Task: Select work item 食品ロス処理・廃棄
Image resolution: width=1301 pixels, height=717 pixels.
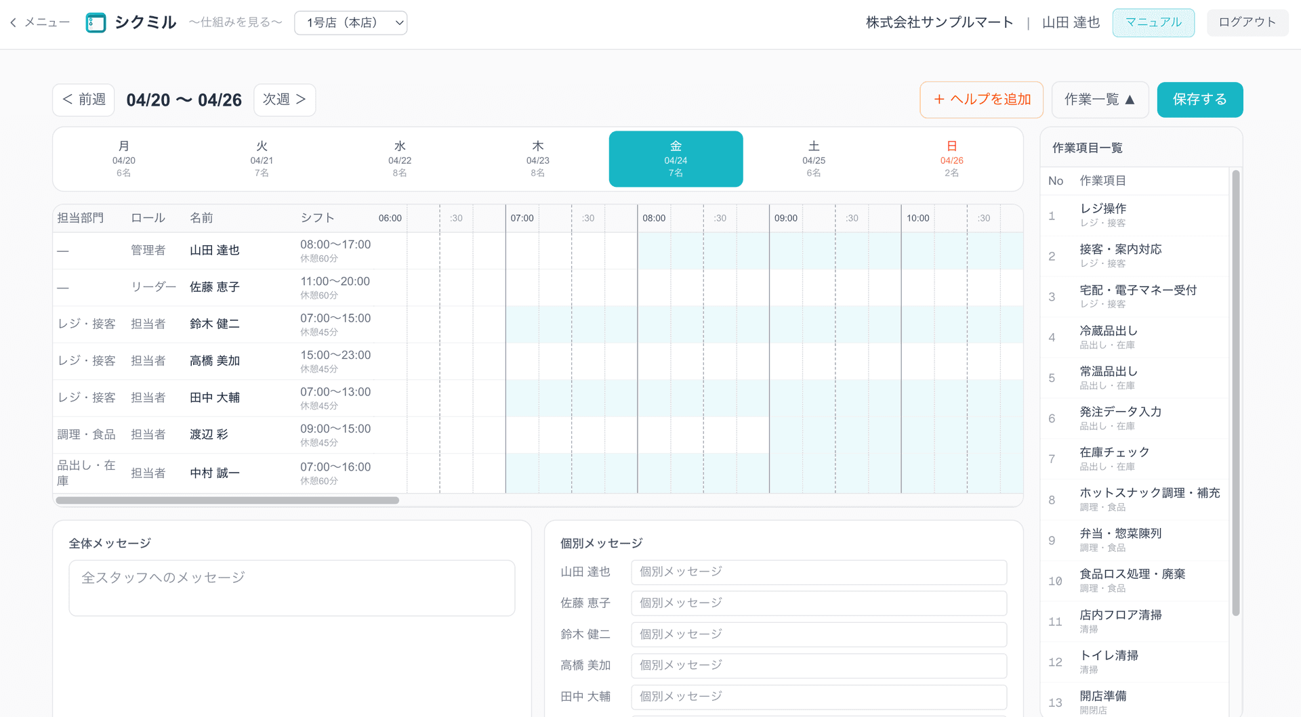Action: (1135, 581)
